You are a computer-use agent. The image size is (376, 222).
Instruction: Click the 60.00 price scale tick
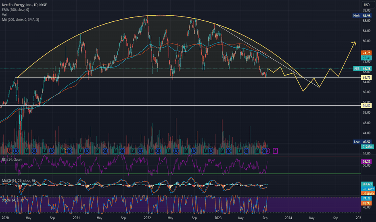click(366, 92)
